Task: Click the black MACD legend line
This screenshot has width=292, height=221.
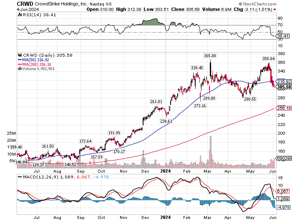Action: (20, 177)
